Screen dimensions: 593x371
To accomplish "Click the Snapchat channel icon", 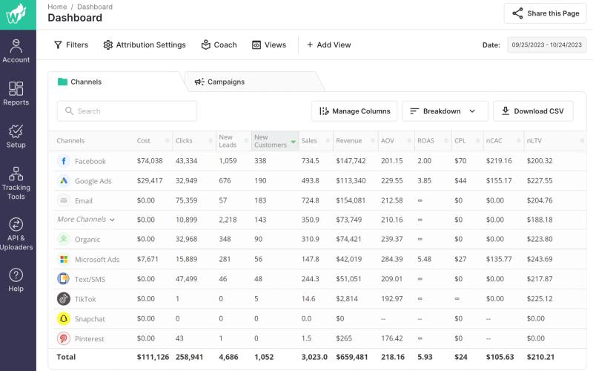I will (64, 319).
